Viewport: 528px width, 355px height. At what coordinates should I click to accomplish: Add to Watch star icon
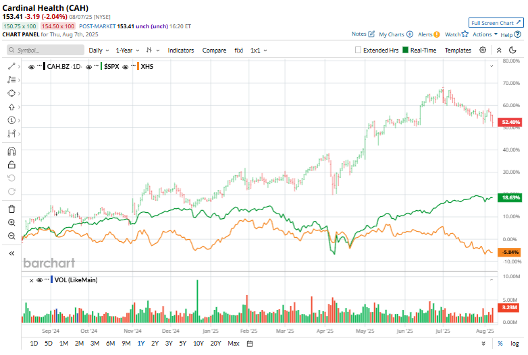(x=465, y=34)
